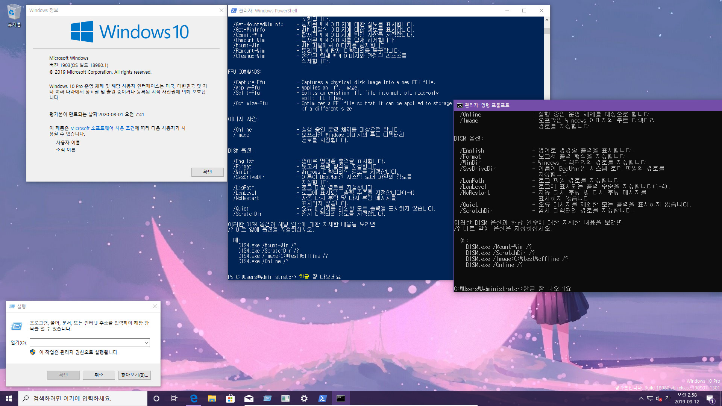The width and height of the screenshot is (722, 406).
Task: Expand the Run dialog history dropdown arrow
Action: 146,342
